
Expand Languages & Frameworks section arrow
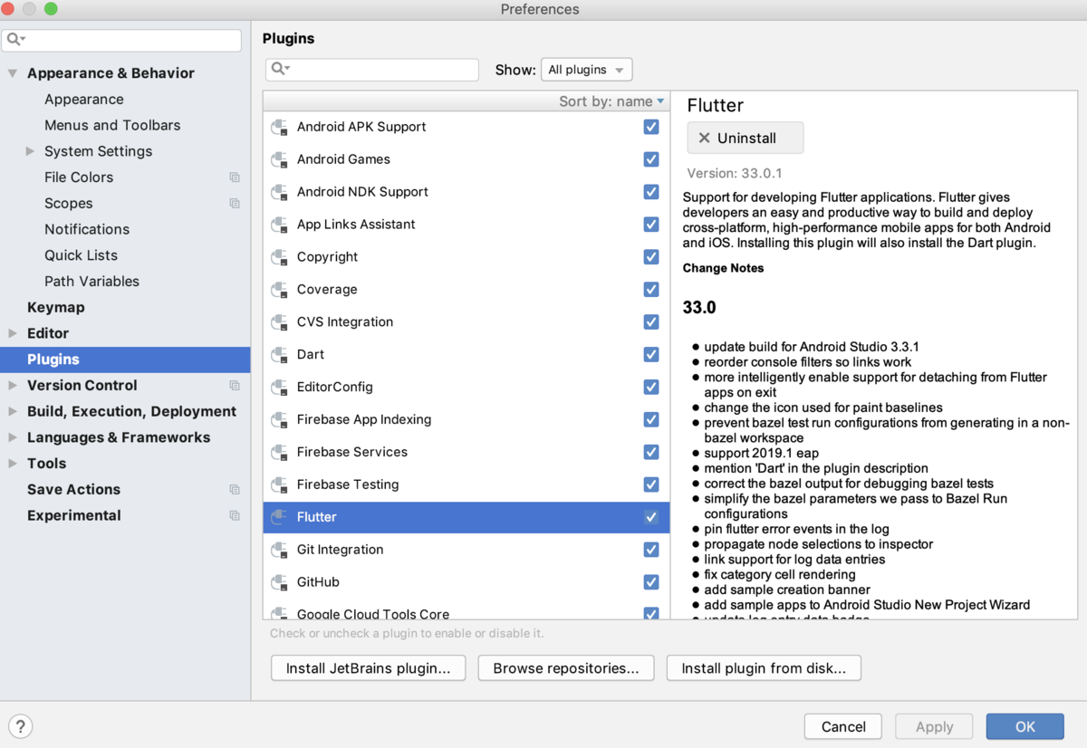(x=13, y=437)
